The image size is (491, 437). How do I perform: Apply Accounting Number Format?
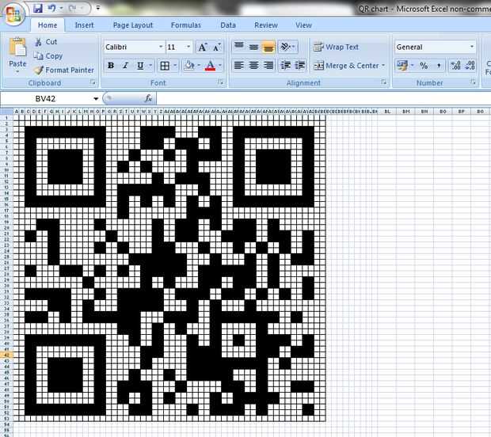402,66
